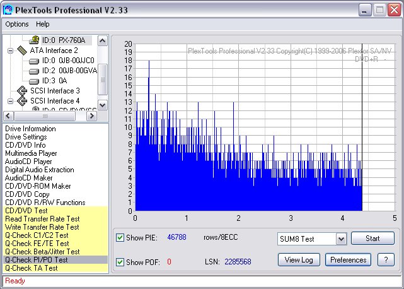Select the SCSI Interface 4 tree item
This screenshot has width=404, height=289.
click(x=55, y=101)
